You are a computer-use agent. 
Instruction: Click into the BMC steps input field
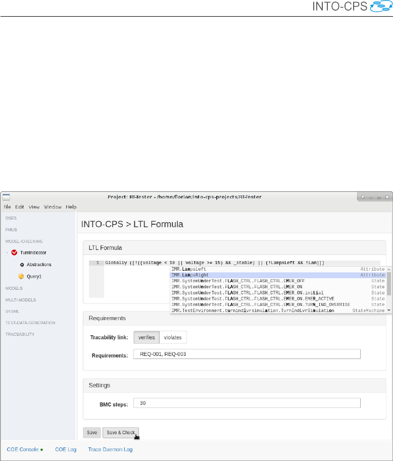pos(247,403)
